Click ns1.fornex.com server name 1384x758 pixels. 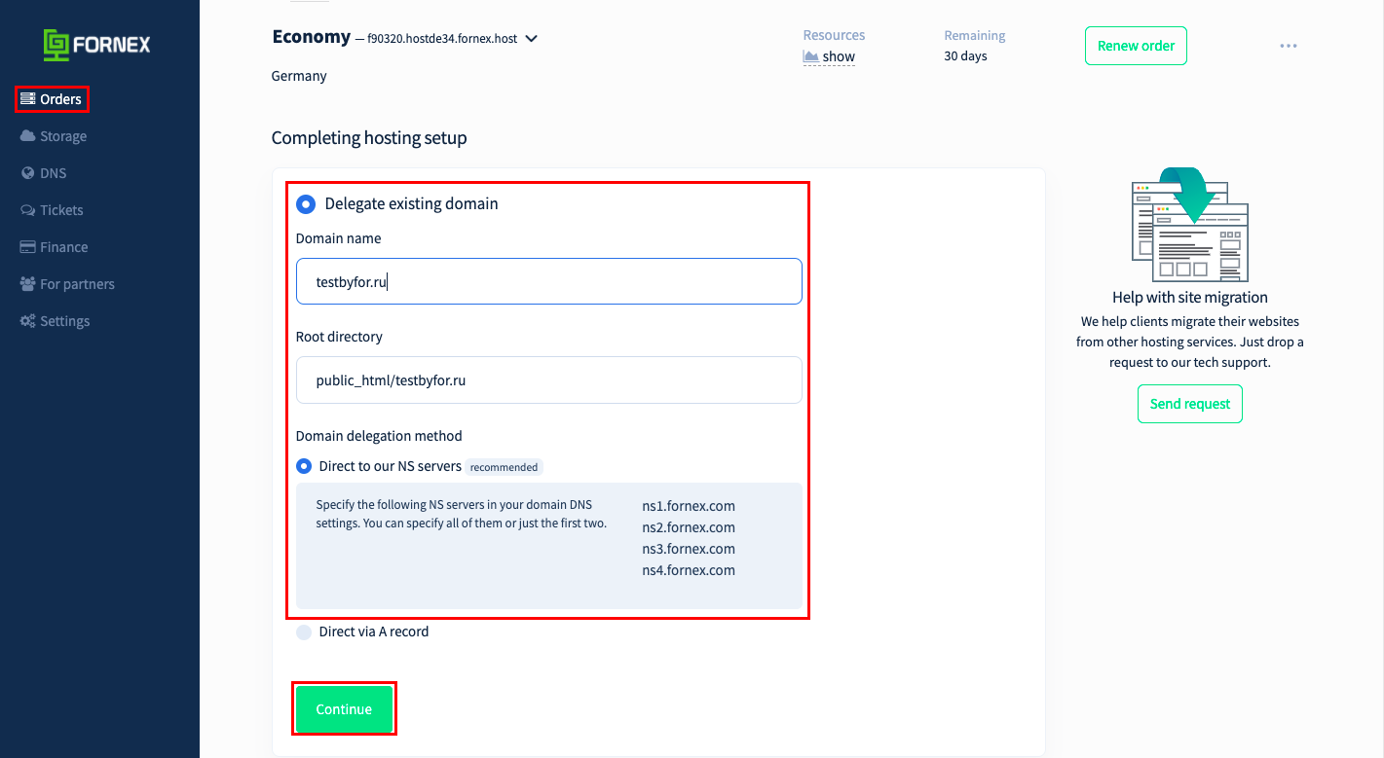[689, 506]
